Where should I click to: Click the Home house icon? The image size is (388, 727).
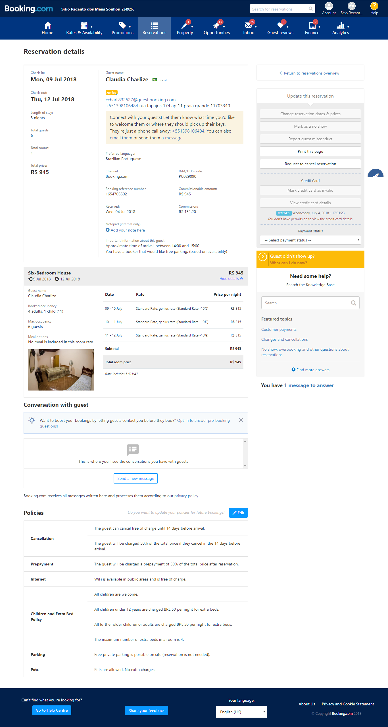pyautogui.click(x=47, y=26)
